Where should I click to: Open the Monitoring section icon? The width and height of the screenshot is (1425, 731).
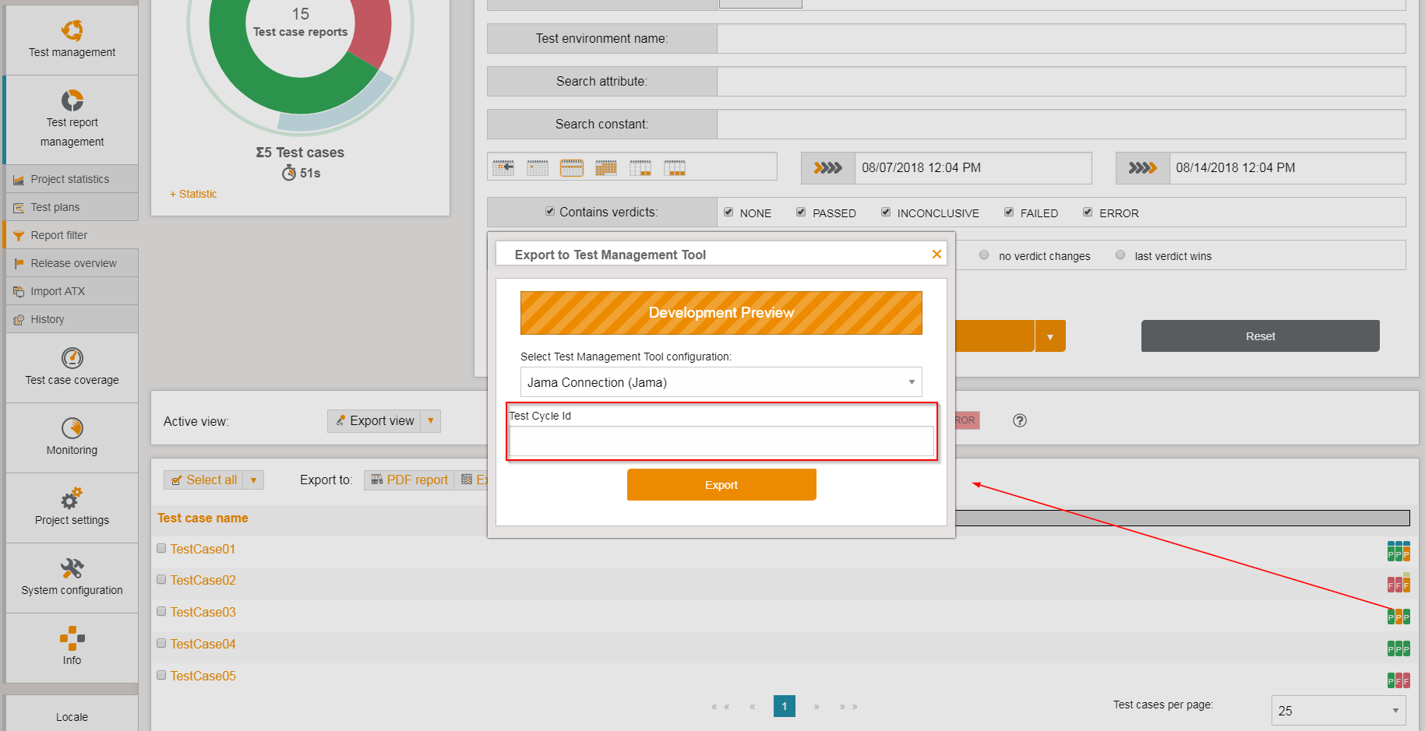72,428
